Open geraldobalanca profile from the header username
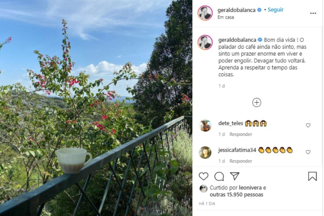The width and height of the screenshot is (324, 216). [x=237, y=10]
